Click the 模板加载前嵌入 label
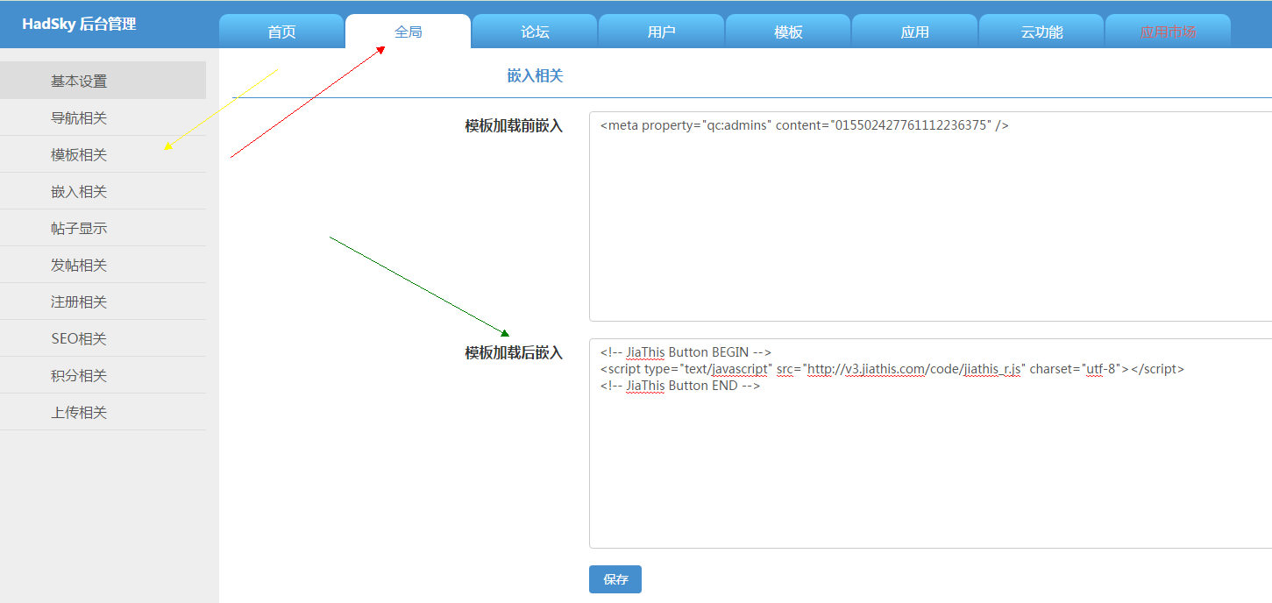Viewport: 1272px width, 603px height. point(514,126)
